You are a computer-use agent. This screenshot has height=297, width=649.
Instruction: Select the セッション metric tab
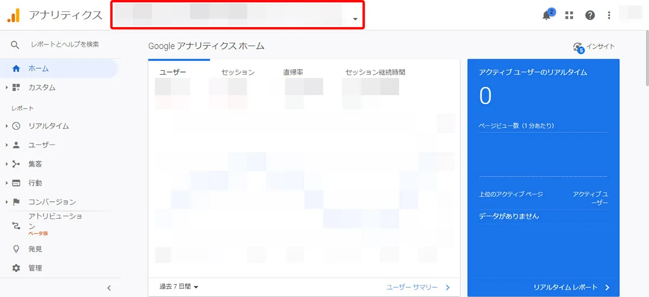238,72
